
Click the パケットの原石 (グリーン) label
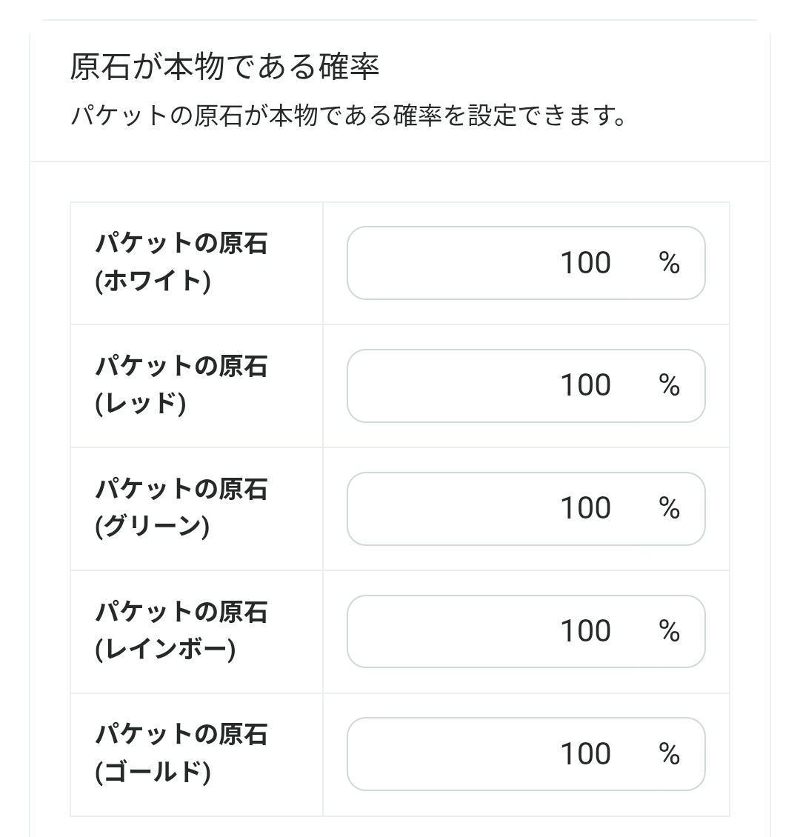pos(181,508)
